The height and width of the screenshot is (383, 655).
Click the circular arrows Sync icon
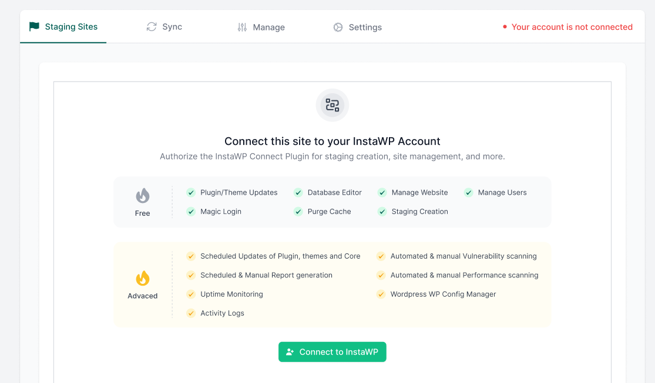tap(152, 27)
